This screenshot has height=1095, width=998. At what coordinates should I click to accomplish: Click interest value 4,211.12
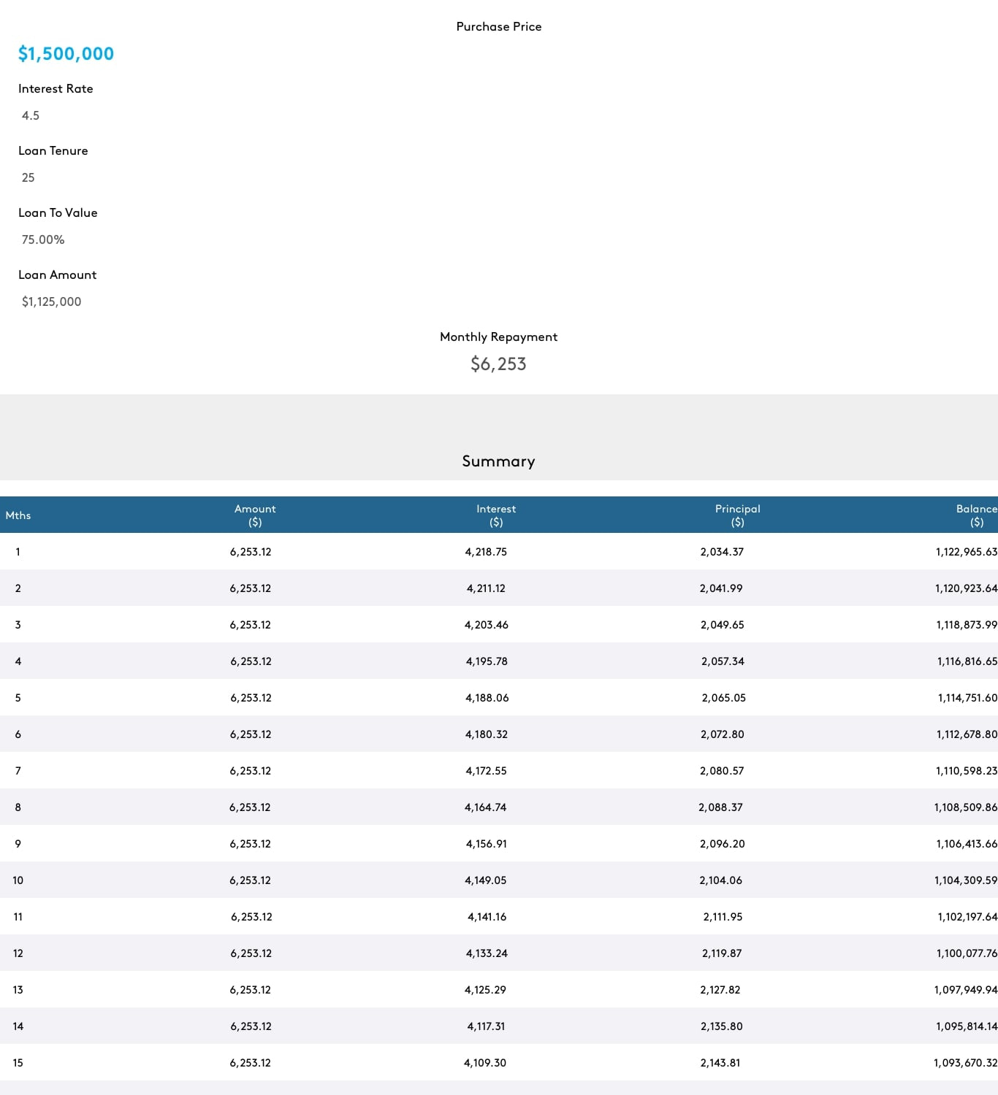pyautogui.click(x=486, y=588)
